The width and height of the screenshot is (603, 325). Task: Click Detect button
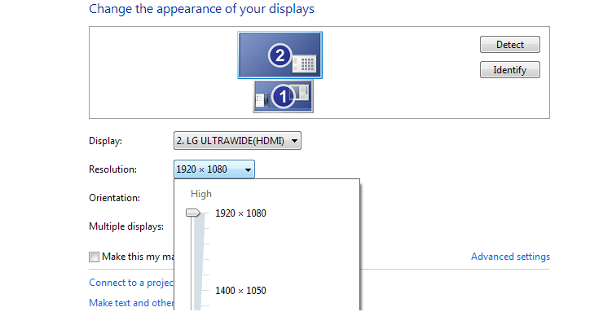[x=510, y=45]
